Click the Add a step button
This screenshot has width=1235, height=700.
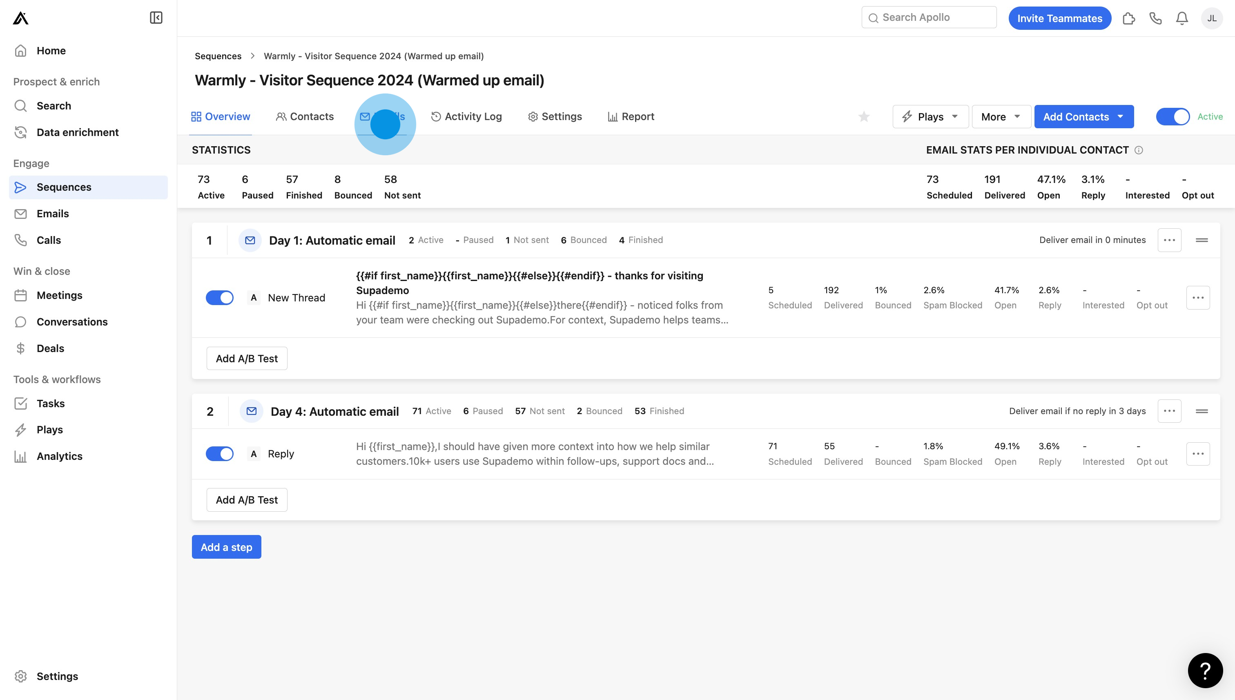point(226,547)
